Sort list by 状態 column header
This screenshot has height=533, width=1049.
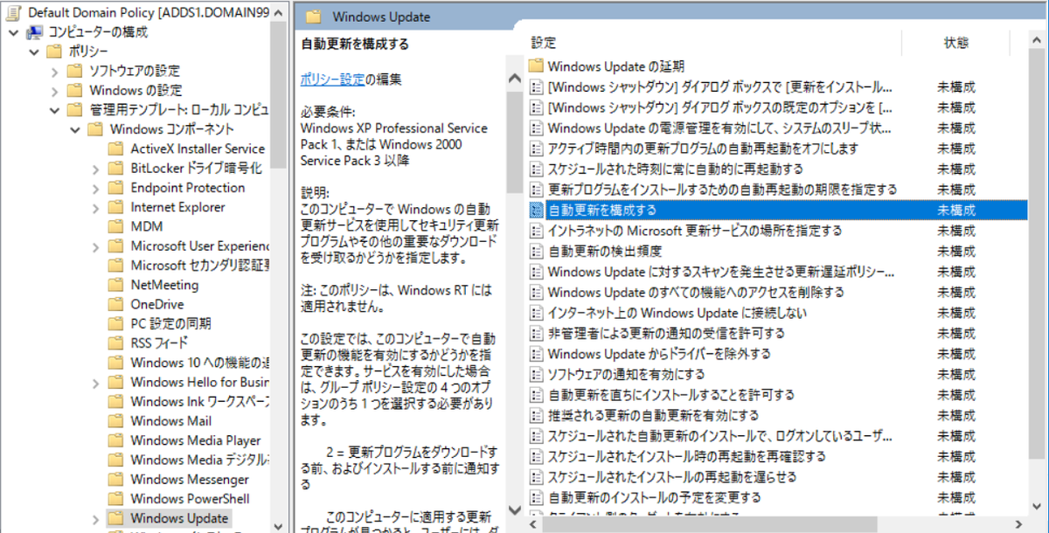[x=955, y=42]
